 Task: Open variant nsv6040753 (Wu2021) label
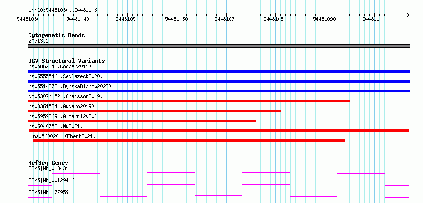56,126
